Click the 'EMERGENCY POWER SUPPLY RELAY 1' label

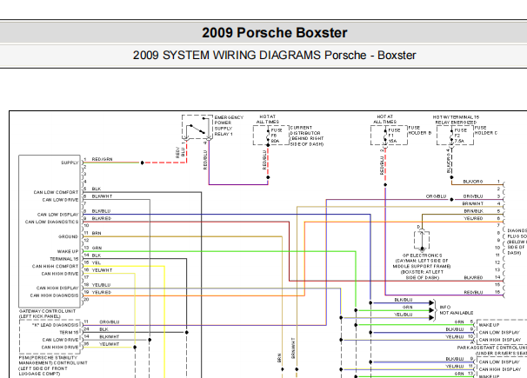coord(229,125)
